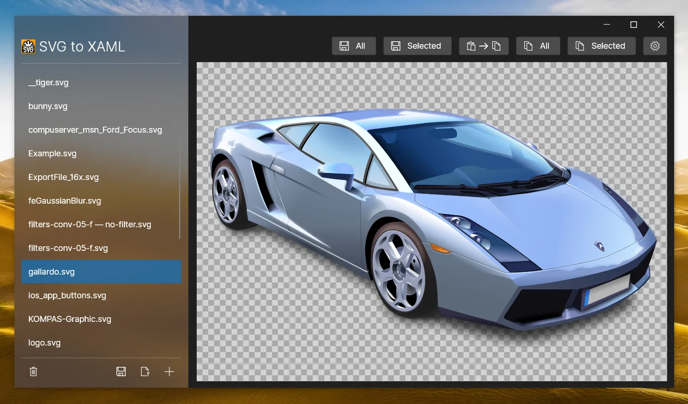Open settings via gear icon

coord(655,46)
